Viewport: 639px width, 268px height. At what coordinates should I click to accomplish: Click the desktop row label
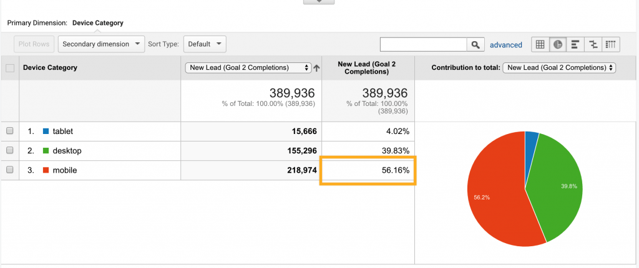pos(67,151)
